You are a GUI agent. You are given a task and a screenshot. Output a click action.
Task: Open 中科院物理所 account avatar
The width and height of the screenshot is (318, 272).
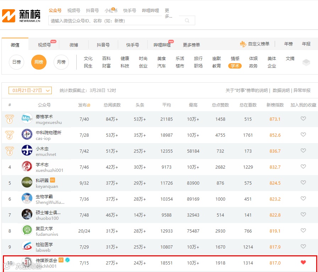(x=27, y=134)
